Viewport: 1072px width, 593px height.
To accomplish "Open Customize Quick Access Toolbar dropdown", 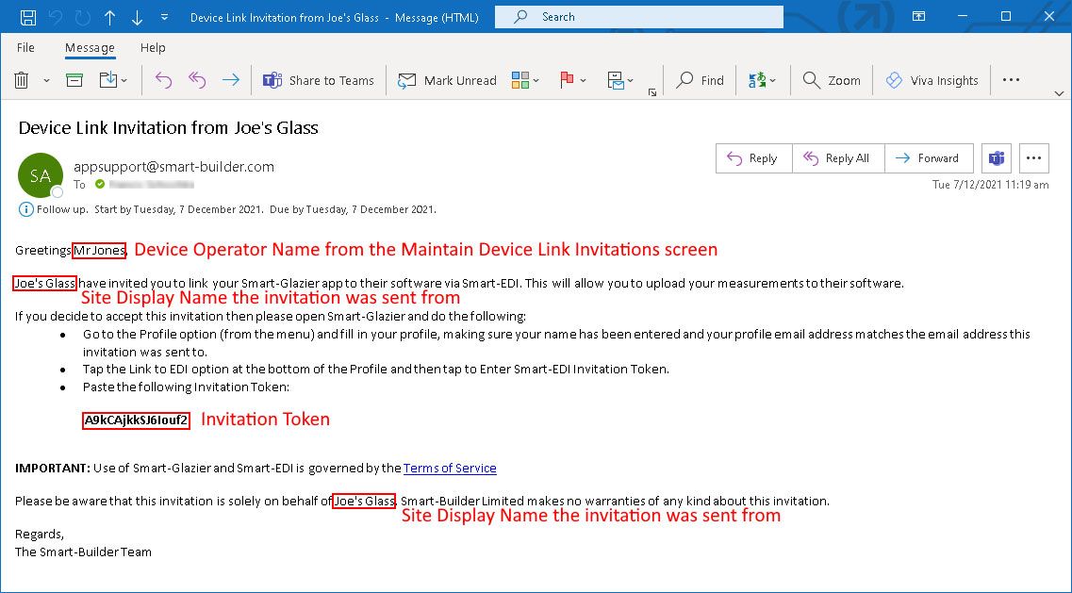I will pyautogui.click(x=165, y=17).
